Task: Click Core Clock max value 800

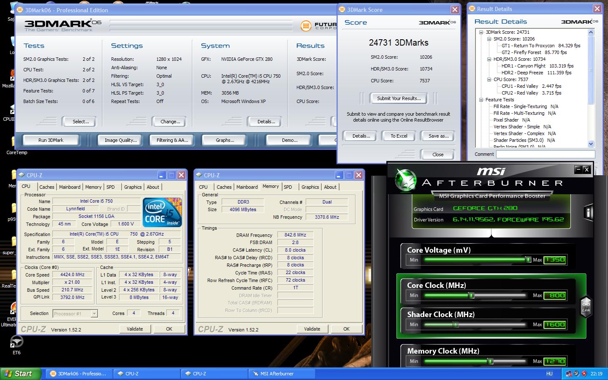Action: tap(555, 296)
